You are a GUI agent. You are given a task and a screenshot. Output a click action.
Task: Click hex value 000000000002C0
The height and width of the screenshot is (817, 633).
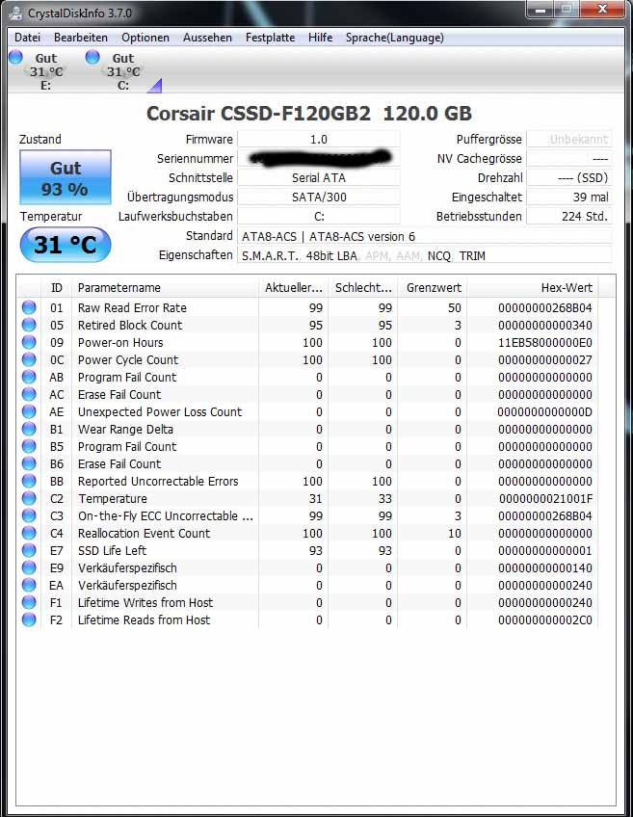point(545,620)
